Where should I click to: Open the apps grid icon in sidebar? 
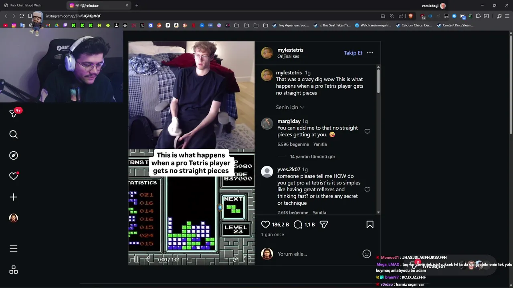point(14,270)
